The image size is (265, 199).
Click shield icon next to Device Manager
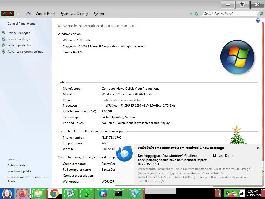point(4,33)
